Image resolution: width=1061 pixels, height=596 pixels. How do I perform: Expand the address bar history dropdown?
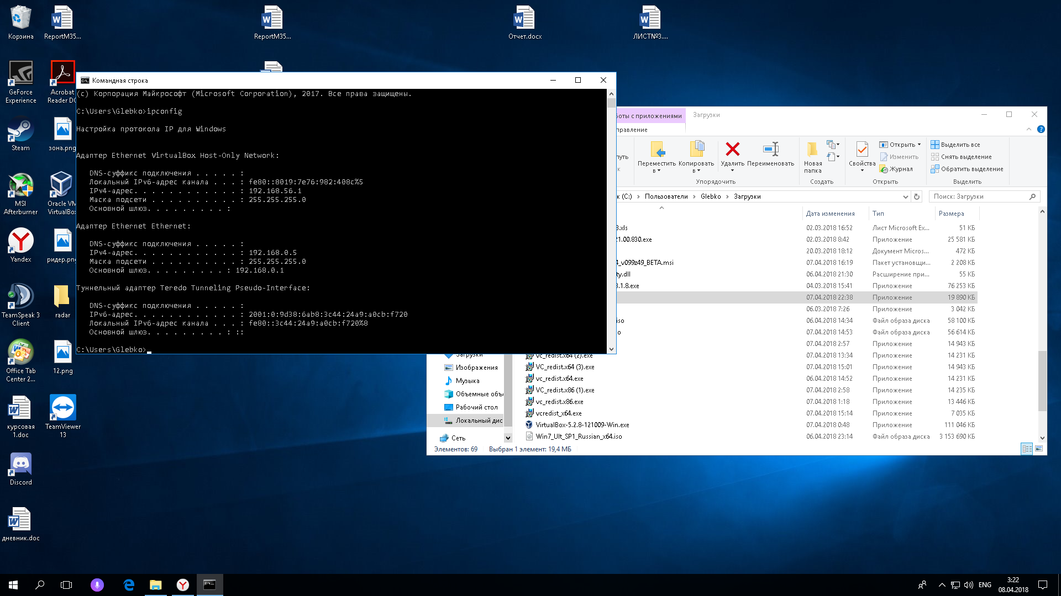click(905, 196)
